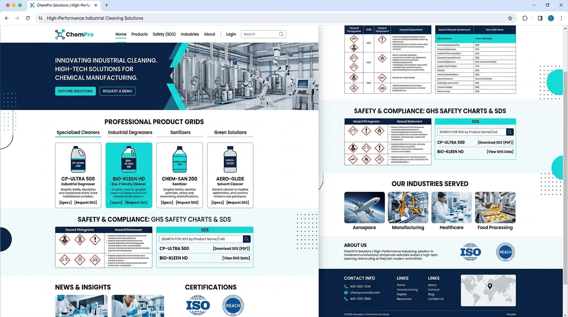Request SDS on the CHEM-SAN 200 card

point(187,203)
